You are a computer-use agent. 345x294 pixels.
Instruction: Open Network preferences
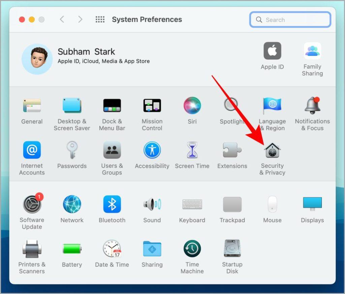pos(72,204)
